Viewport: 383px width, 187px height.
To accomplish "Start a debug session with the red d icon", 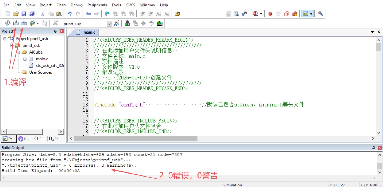I will coord(256,14).
